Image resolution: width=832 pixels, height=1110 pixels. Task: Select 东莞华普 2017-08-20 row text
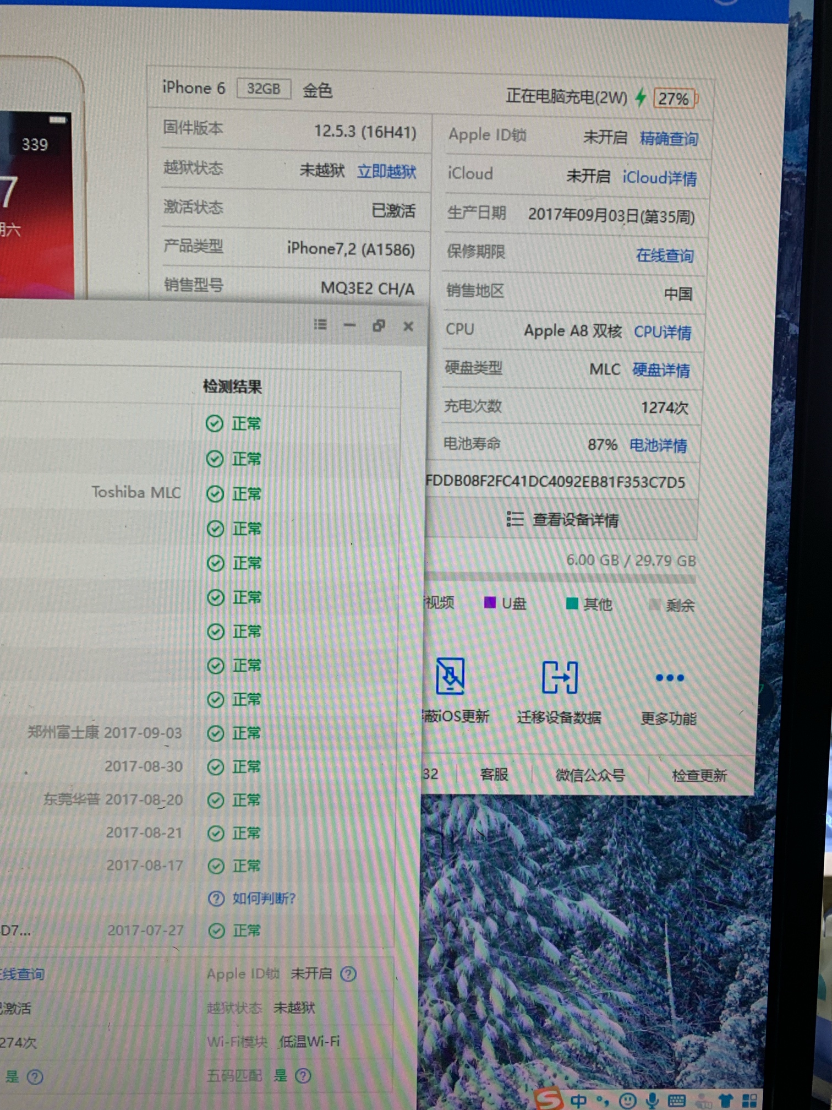pyautogui.click(x=113, y=799)
